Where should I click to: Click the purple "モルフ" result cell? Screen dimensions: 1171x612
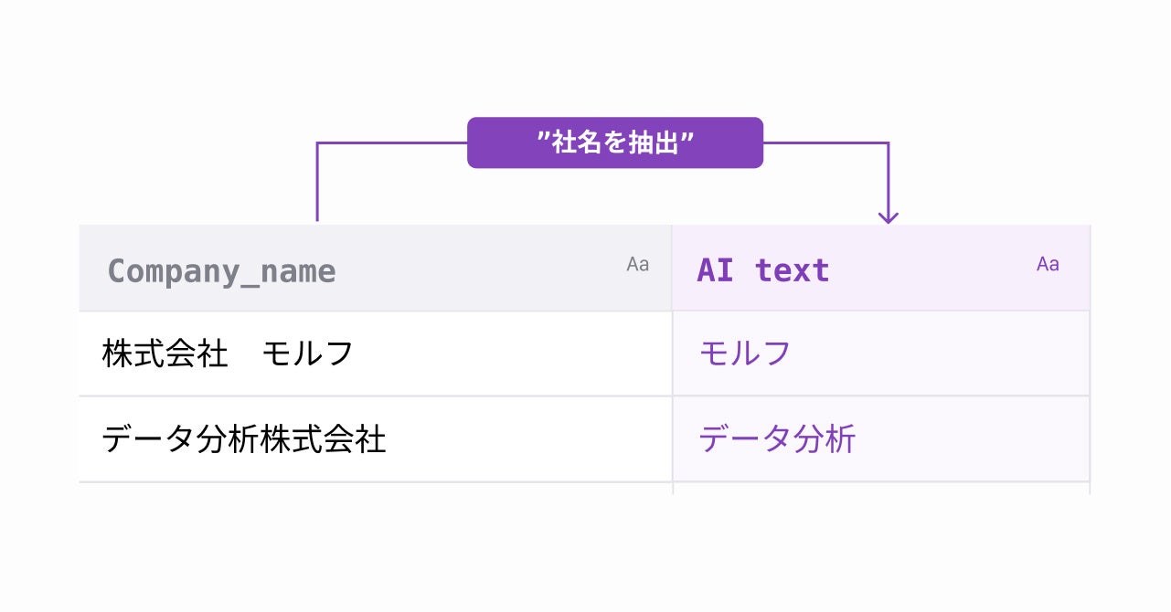745,353
